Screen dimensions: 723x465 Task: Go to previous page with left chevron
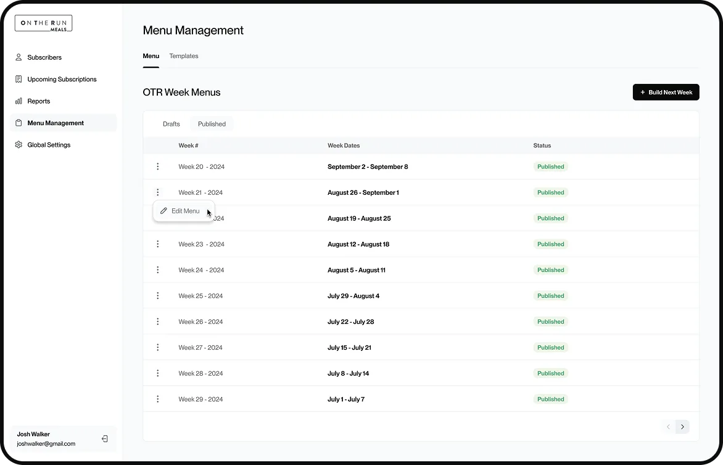click(668, 427)
